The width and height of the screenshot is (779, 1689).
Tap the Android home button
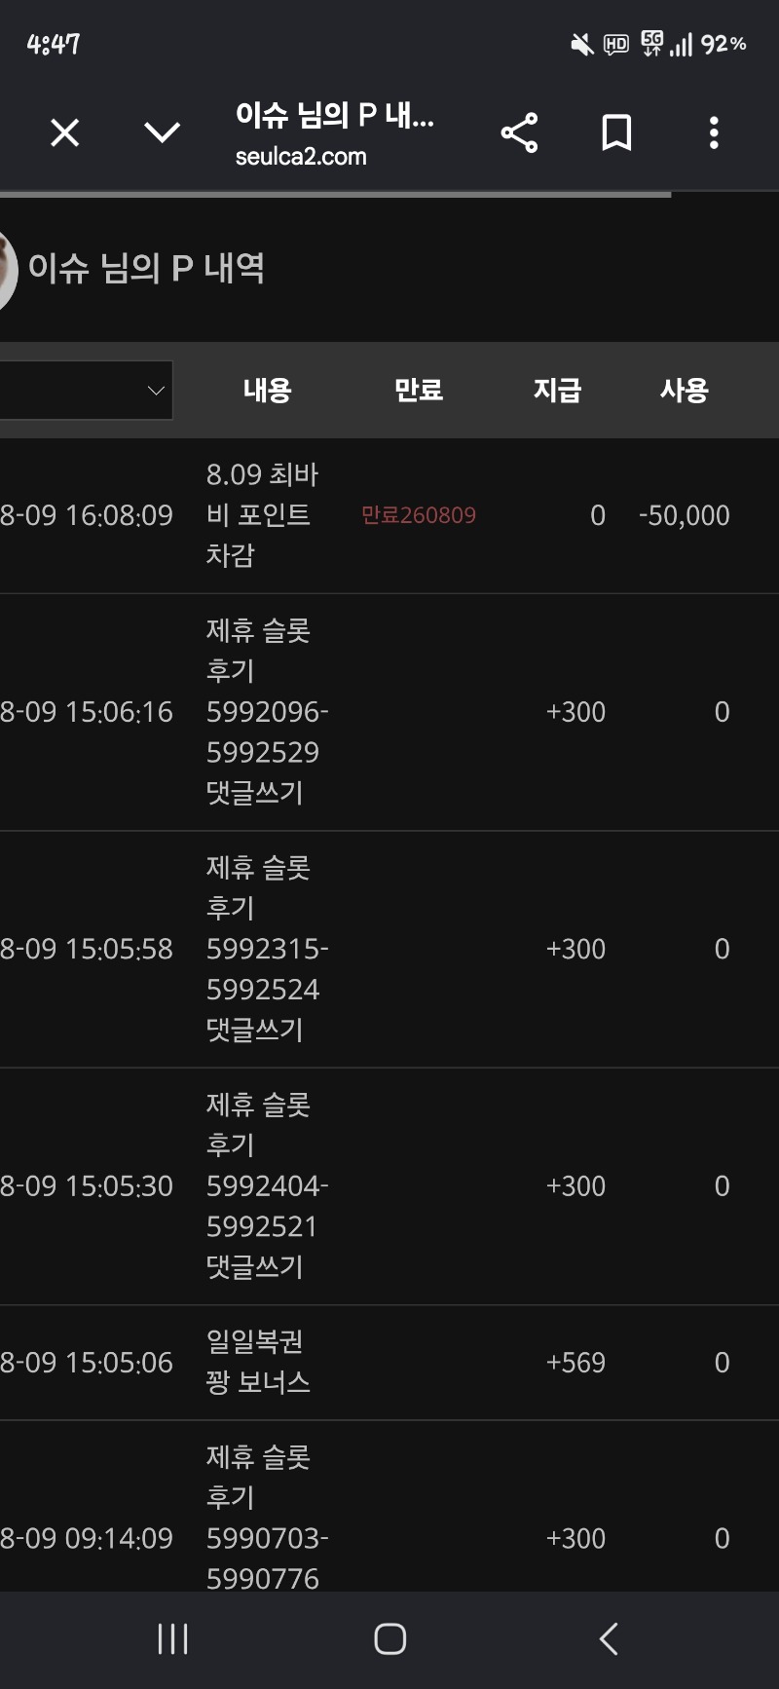pos(389,1639)
